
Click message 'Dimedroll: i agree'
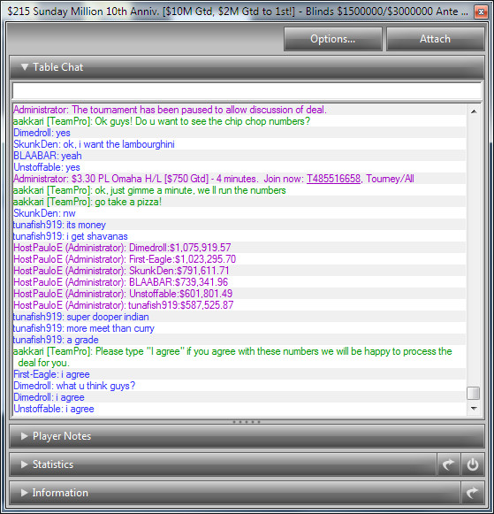tap(49, 397)
